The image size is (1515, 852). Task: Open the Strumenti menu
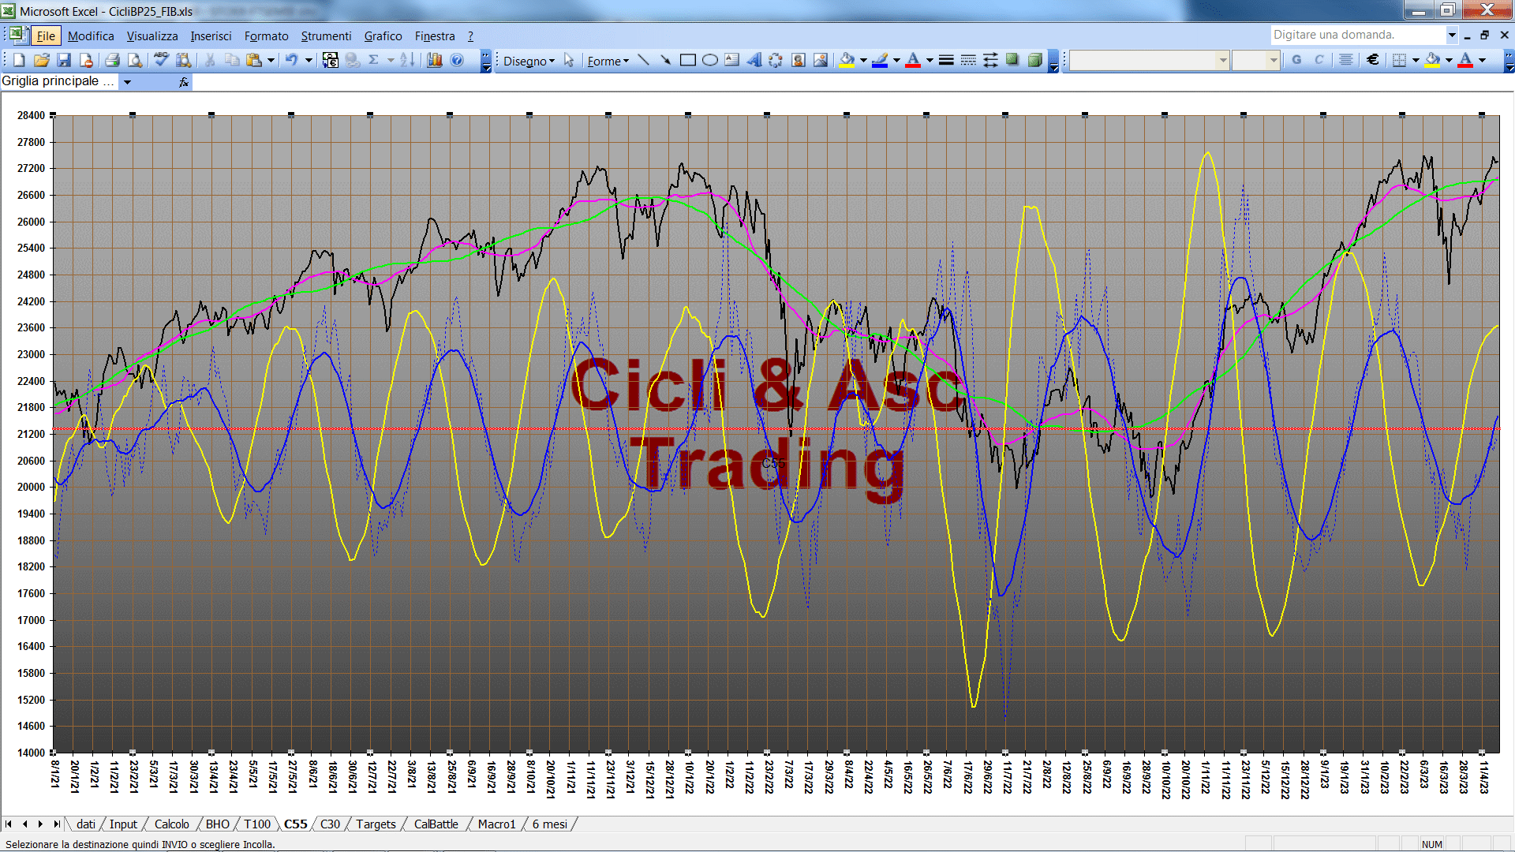coord(326,36)
